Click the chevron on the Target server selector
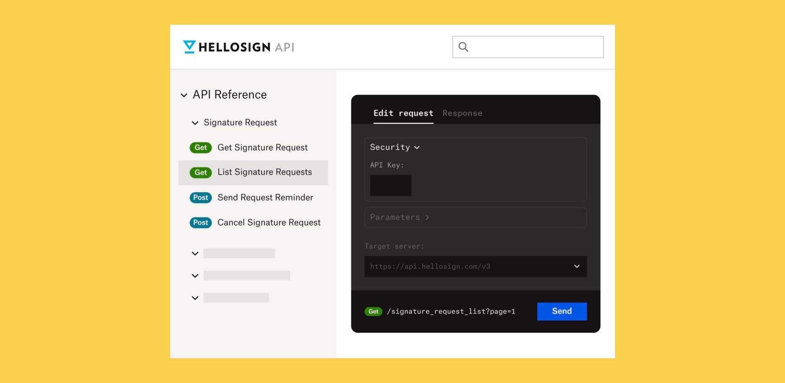The image size is (785, 383). tap(577, 266)
